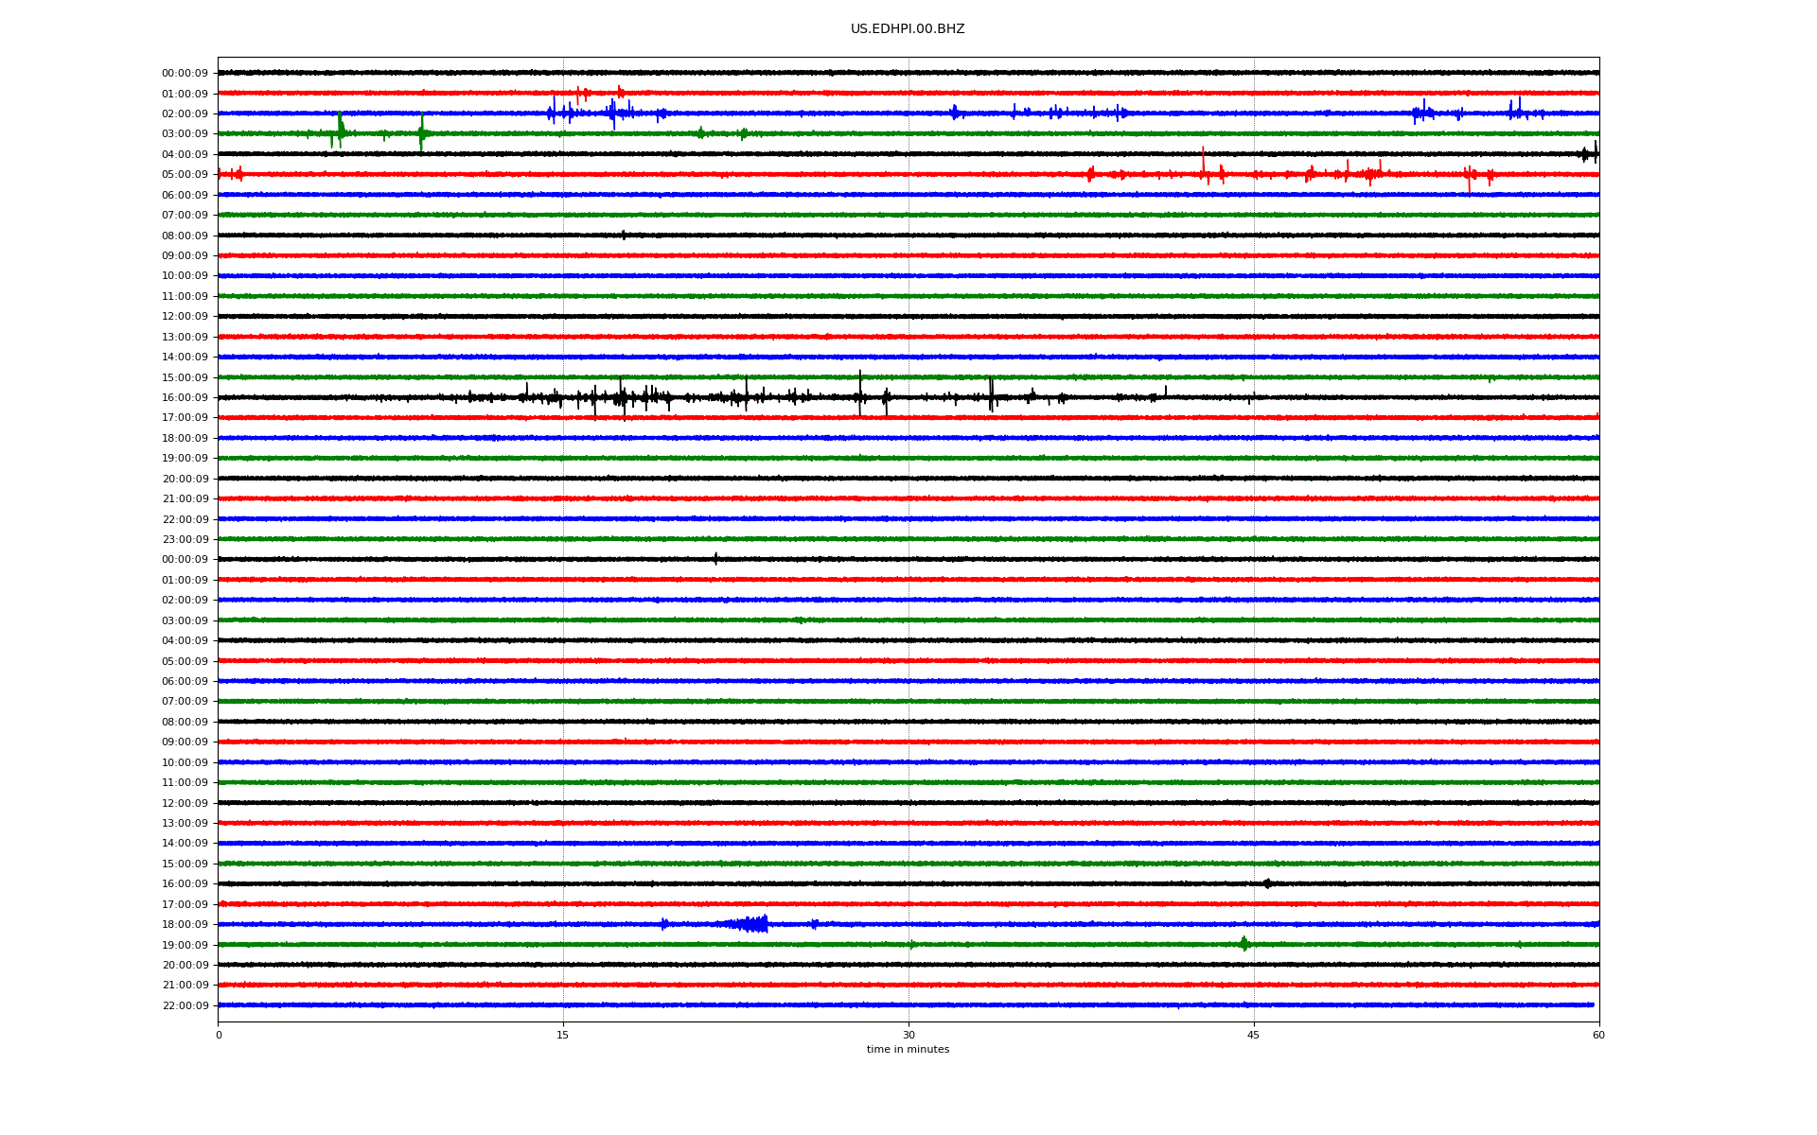
Task: Click the plot title US.EDHPI.00.BHZ
Action: pyautogui.click(x=907, y=29)
